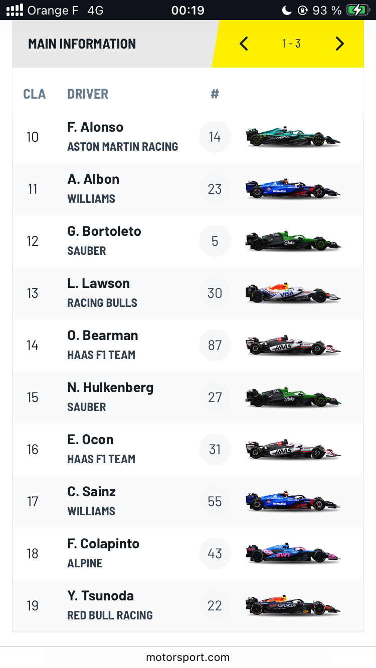Tap Colapinto's Alpine car image

click(293, 553)
